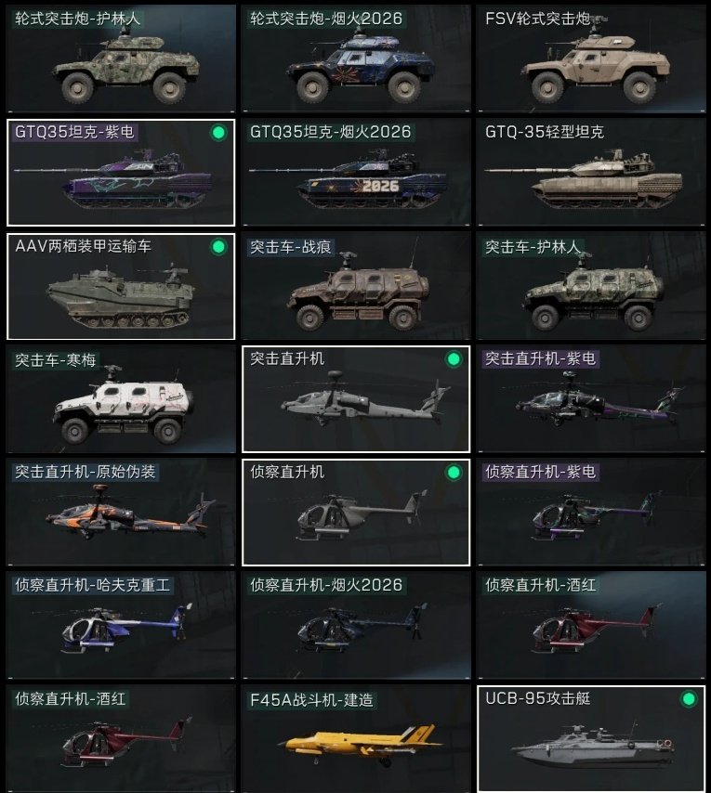Image resolution: width=711 pixels, height=793 pixels.
Task: Pick the white 突击车-寒梅 skin
Action: [121, 399]
